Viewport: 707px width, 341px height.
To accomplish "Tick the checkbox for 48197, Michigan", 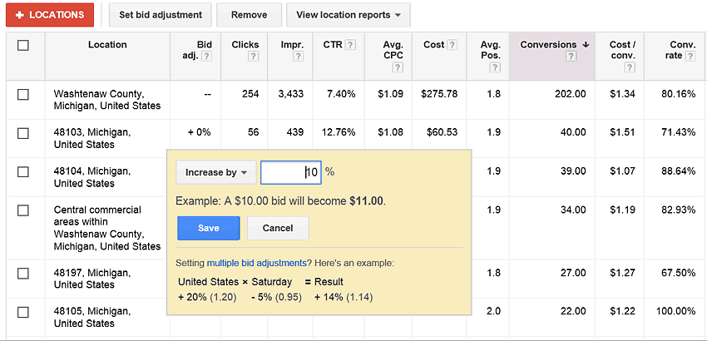I will [23, 274].
